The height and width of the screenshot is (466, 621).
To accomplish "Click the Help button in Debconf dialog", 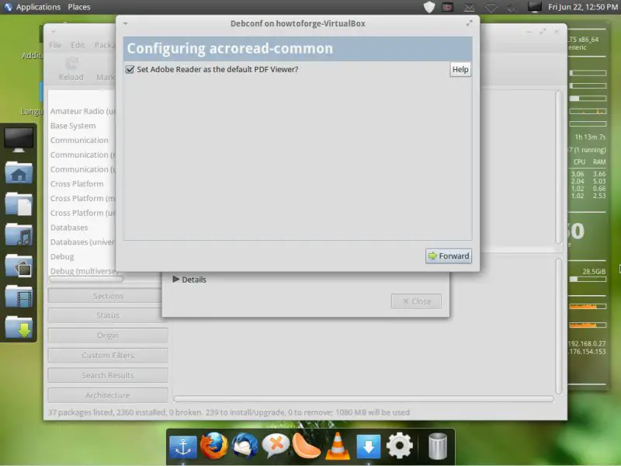I will coord(460,69).
